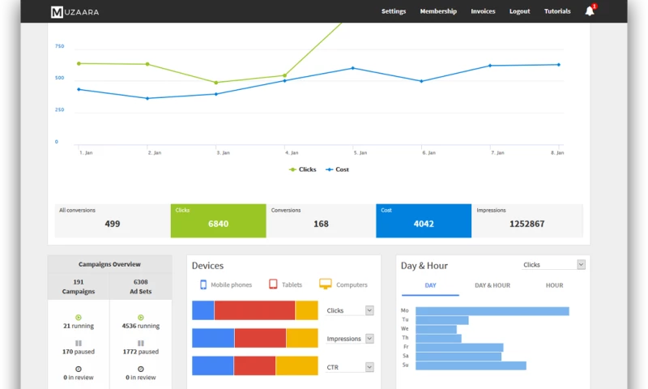Click the Muzaara logo
Image resolution: width=648 pixels, height=389 pixels.
pos(75,12)
